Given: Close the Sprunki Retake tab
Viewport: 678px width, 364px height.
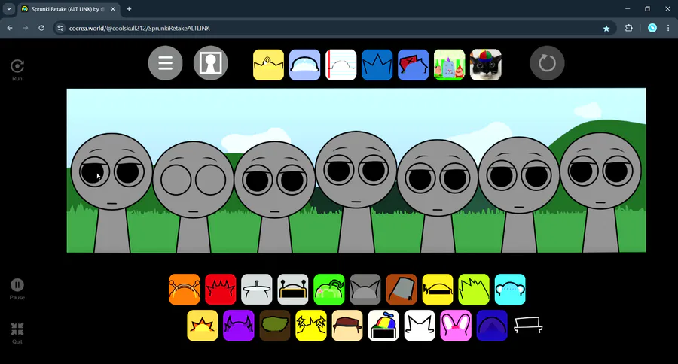Looking at the screenshot, I should pyautogui.click(x=113, y=8).
